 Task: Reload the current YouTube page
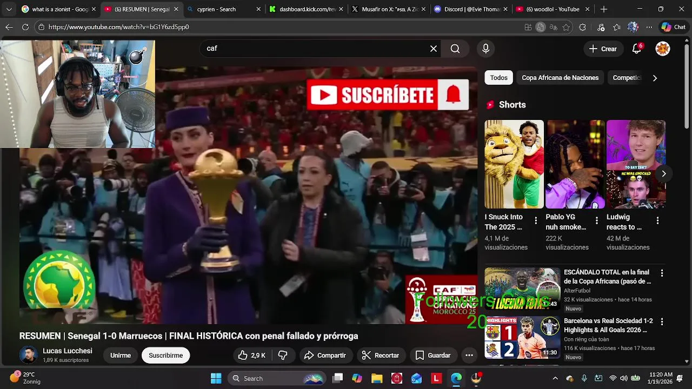pos(25,27)
